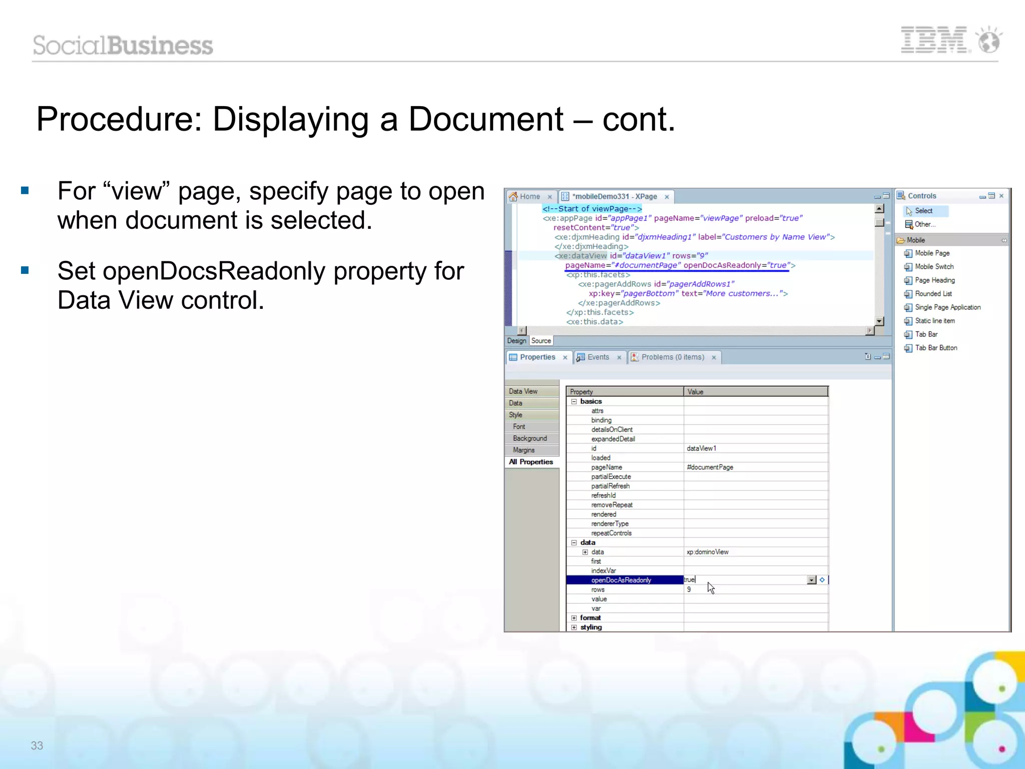1025x769 pixels.
Task: Click the compute diamond for openDocAsReadonly
Action: coord(822,580)
